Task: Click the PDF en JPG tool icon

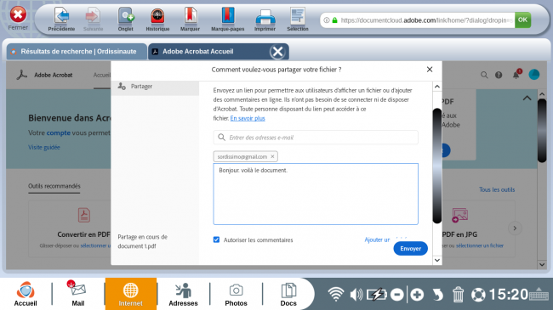Action: pos(460,215)
